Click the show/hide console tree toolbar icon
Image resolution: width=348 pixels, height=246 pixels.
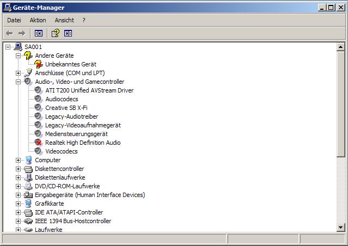pos(39,33)
